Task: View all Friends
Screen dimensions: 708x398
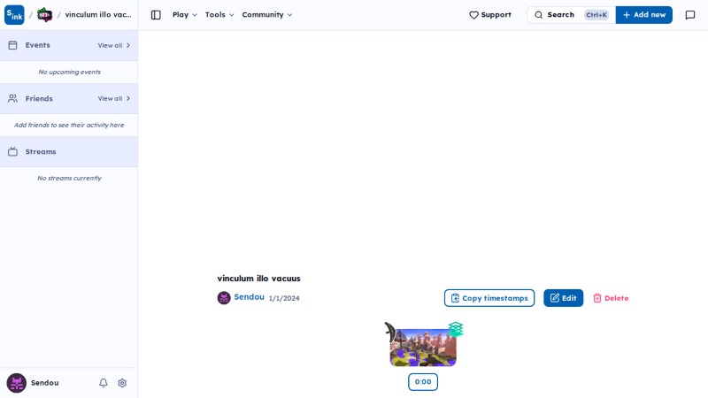Action: click(114, 98)
